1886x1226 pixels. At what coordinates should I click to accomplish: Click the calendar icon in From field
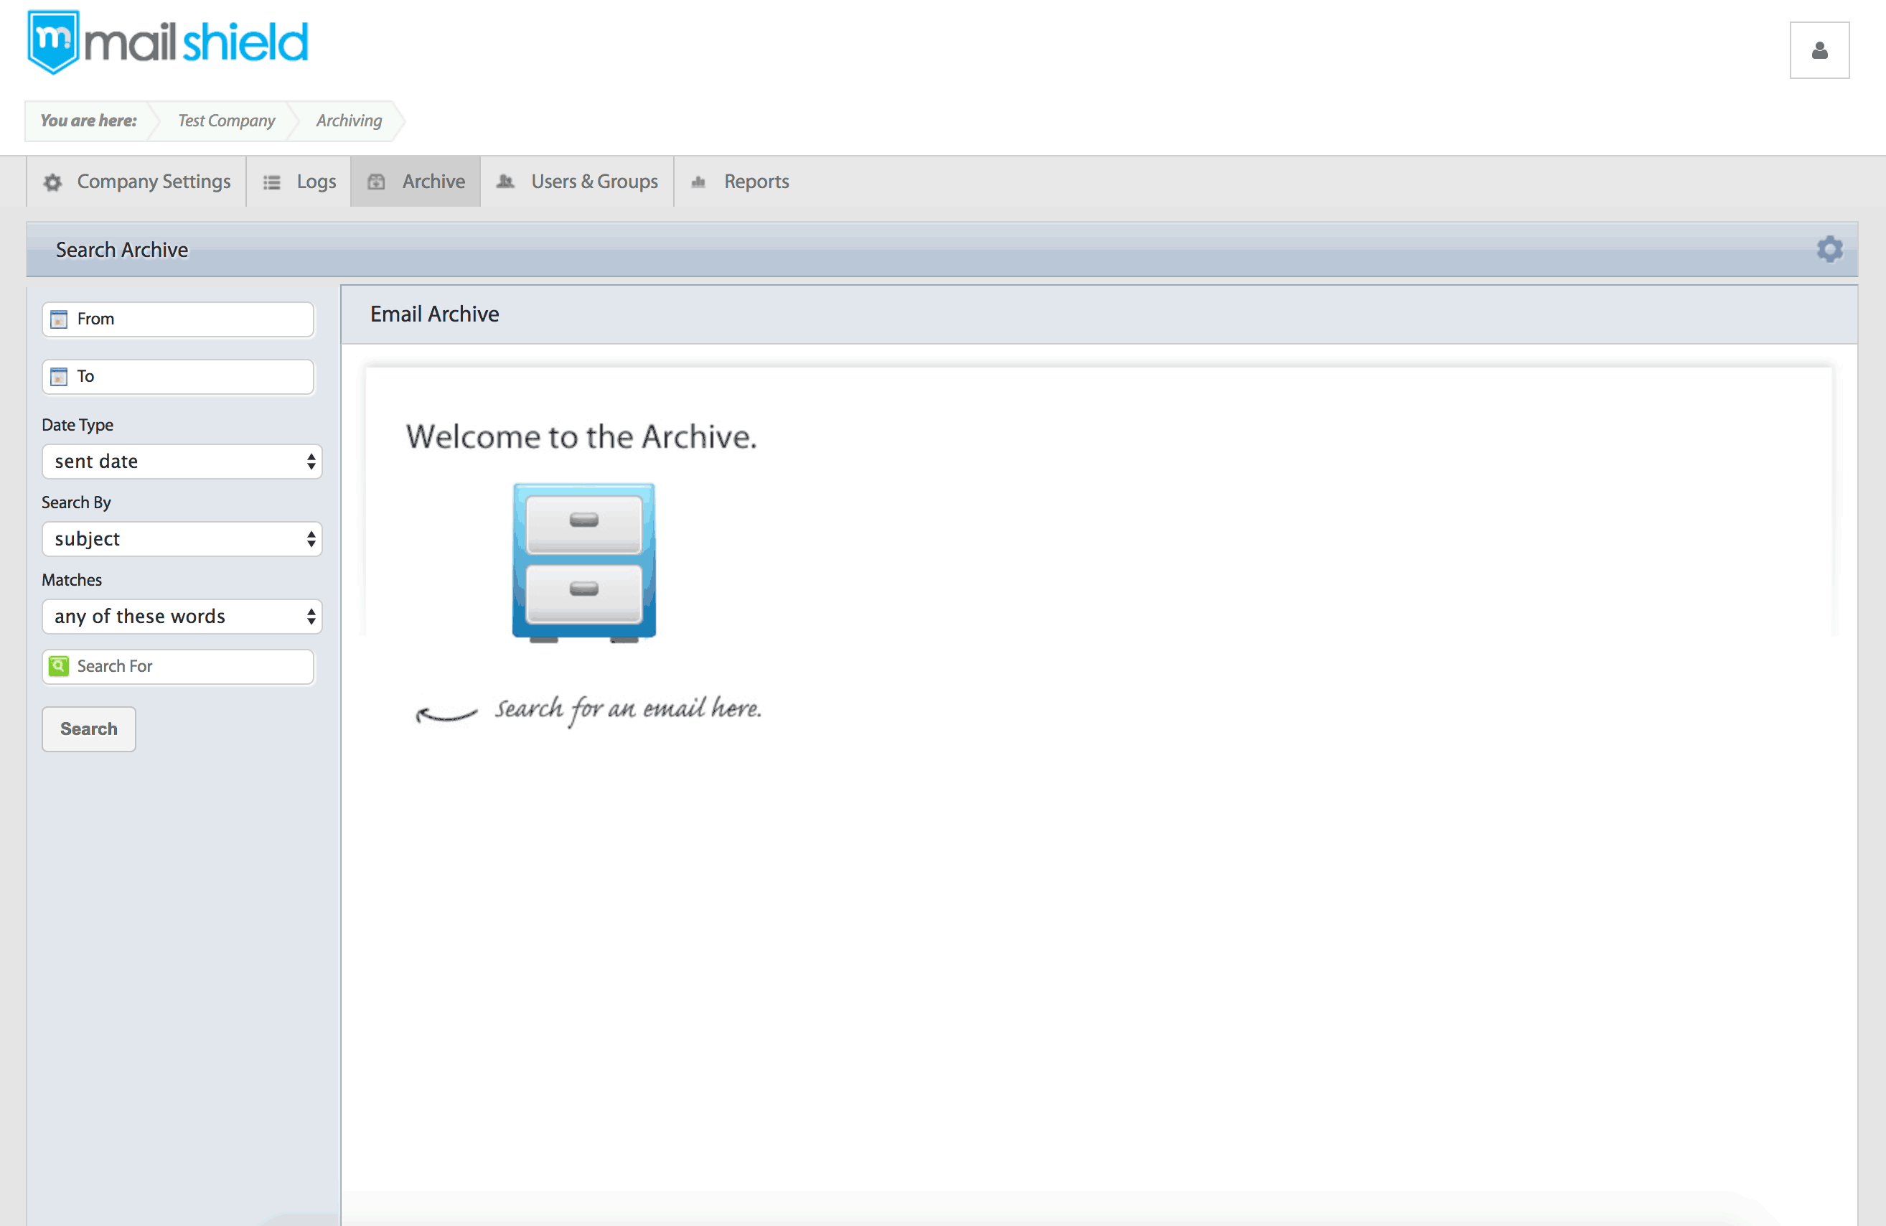coord(60,319)
